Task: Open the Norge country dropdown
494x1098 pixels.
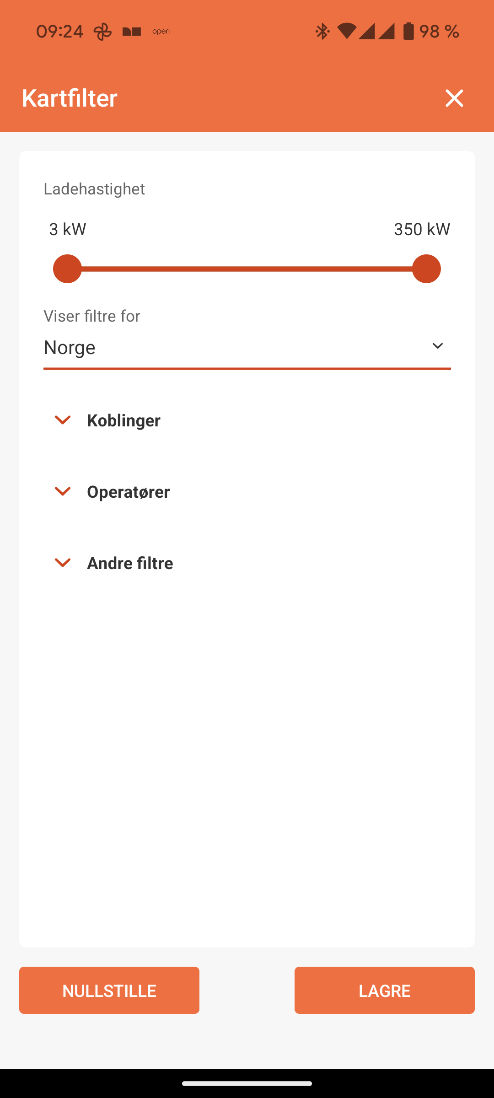Action: (x=238, y=348)
